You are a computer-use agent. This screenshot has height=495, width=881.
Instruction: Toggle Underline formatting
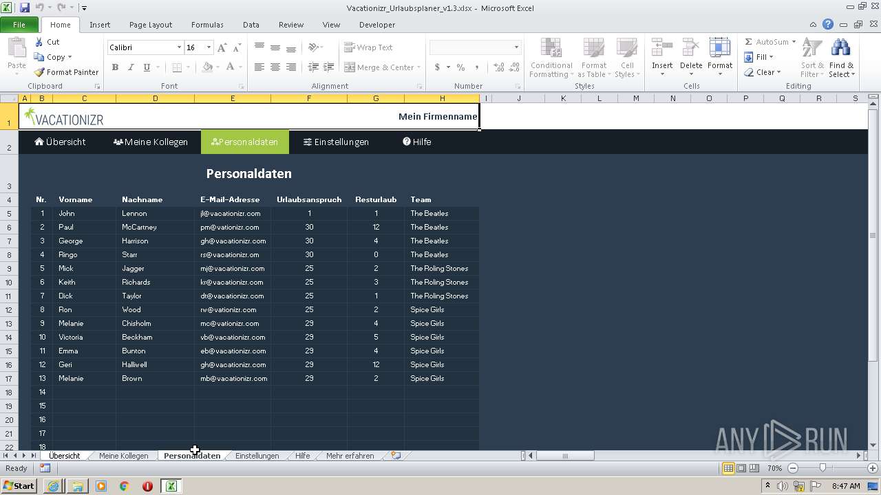click(147, 67)
